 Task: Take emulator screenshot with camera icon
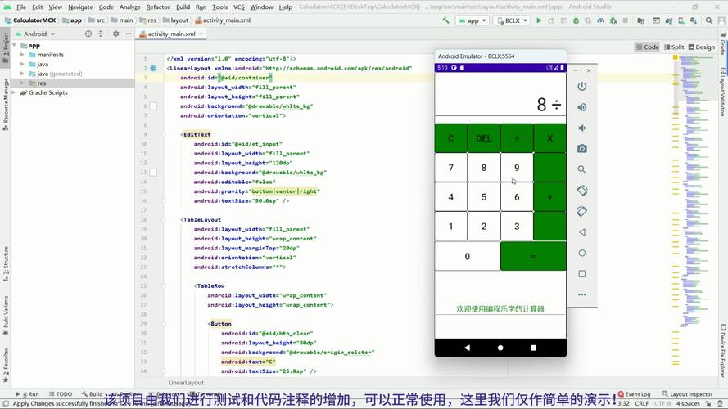pos(581,149)
